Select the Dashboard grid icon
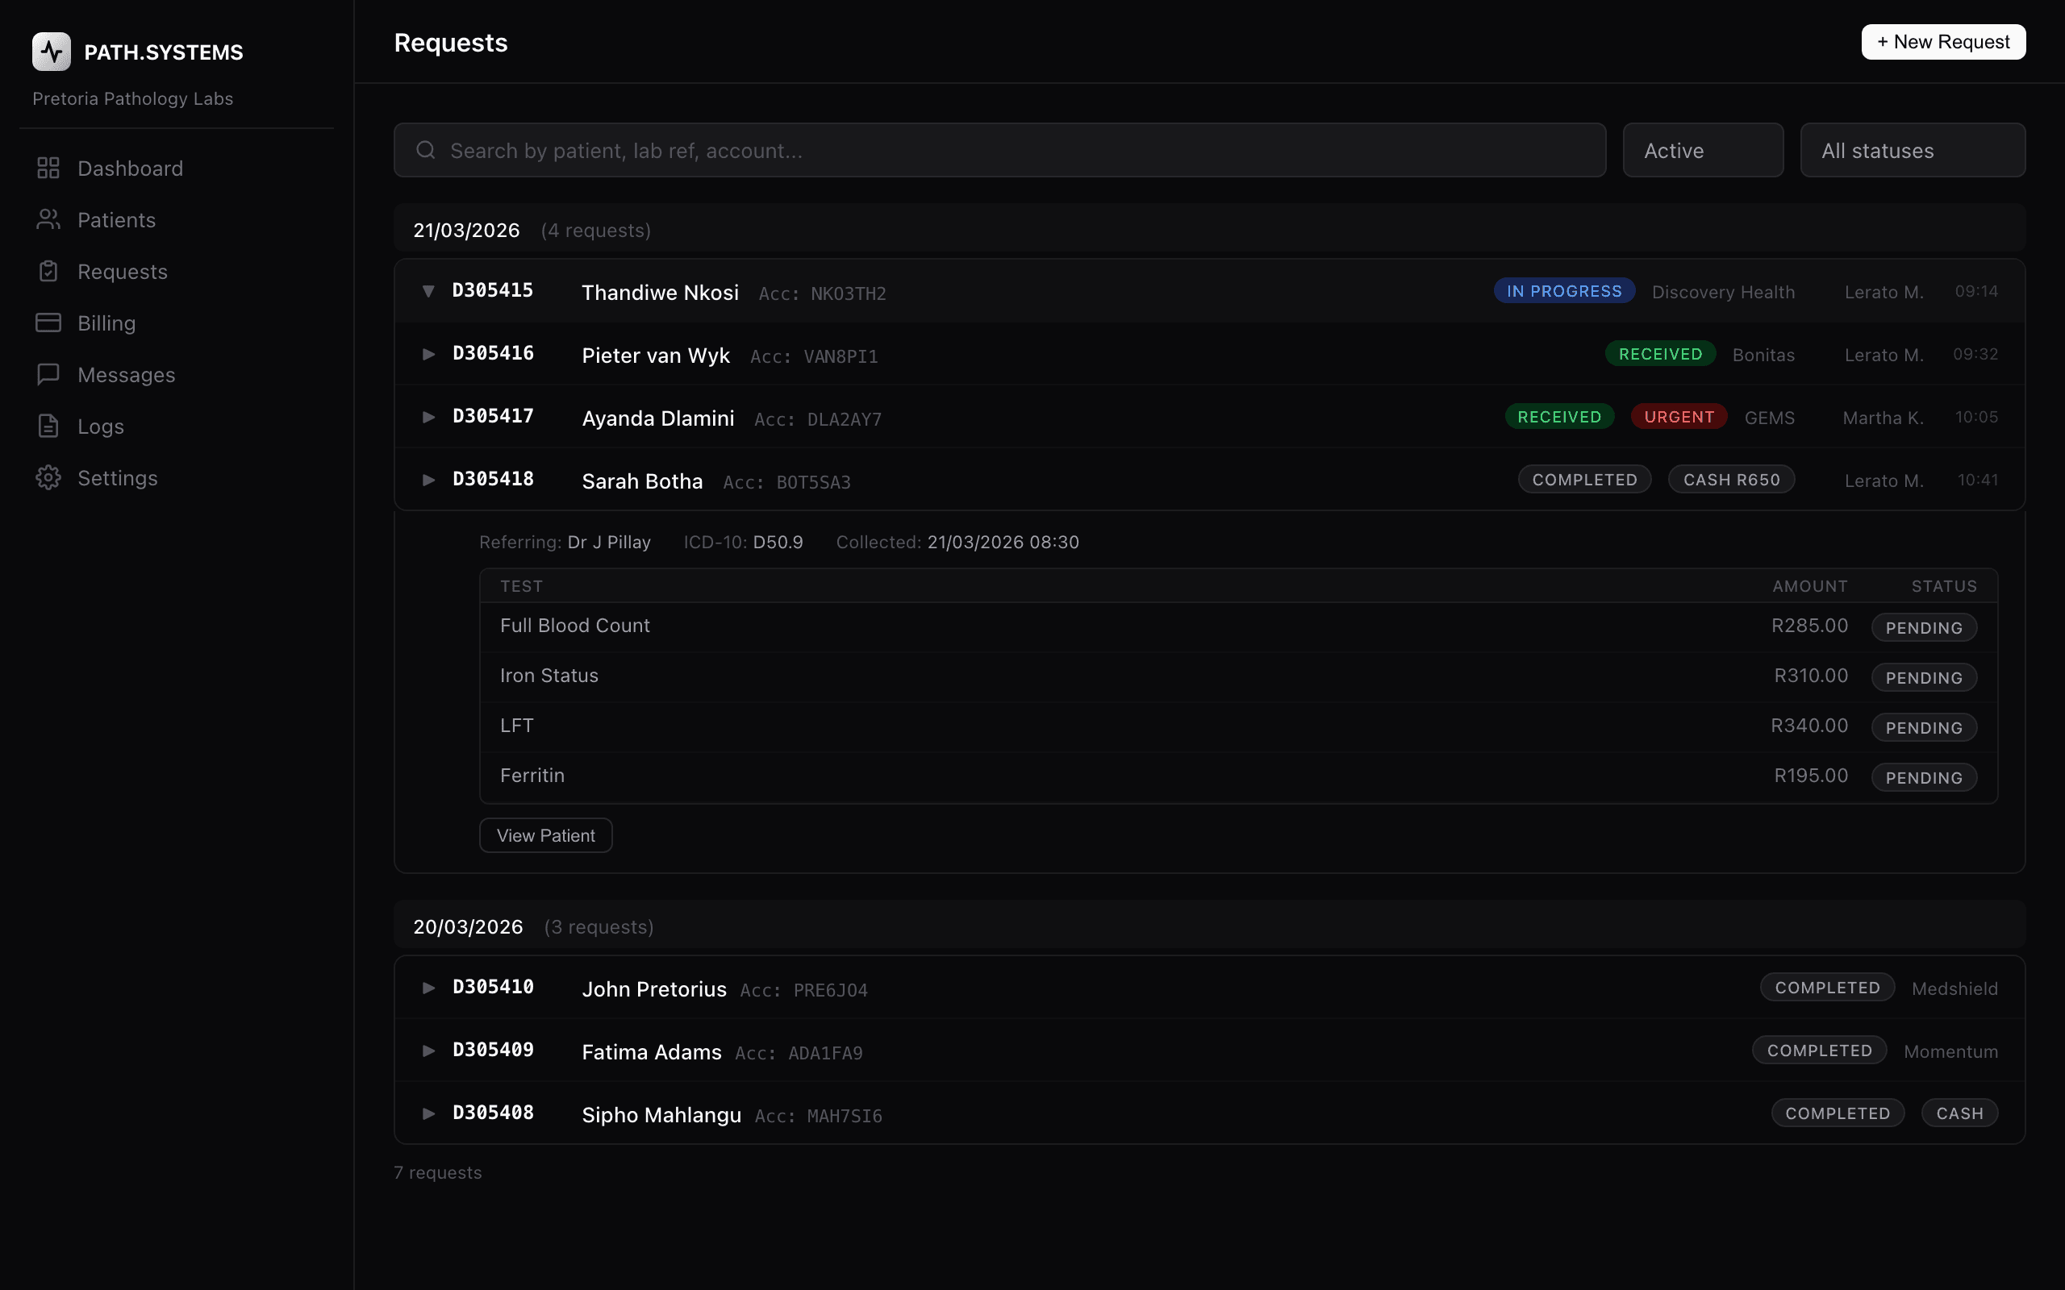Viewport: 2065px width, 1290px height. [48, 168]
